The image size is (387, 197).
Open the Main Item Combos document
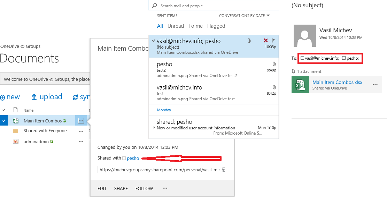43,121
